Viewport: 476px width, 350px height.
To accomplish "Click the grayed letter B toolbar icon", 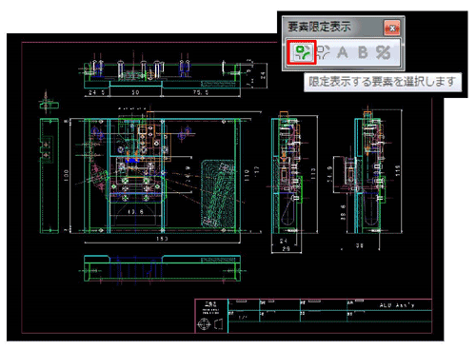I will [x=363, y=52].
